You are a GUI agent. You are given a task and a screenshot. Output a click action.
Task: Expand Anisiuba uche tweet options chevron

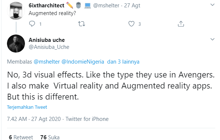pos(213,39)
